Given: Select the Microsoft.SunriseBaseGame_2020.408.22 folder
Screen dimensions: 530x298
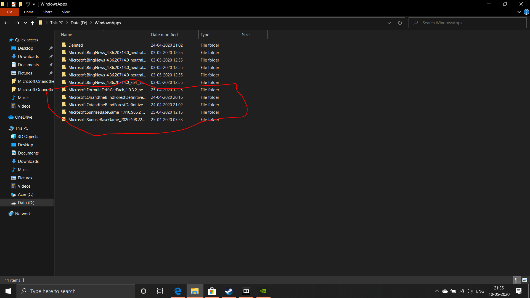Looking at the screenshot, I should (x=107, y=119).
